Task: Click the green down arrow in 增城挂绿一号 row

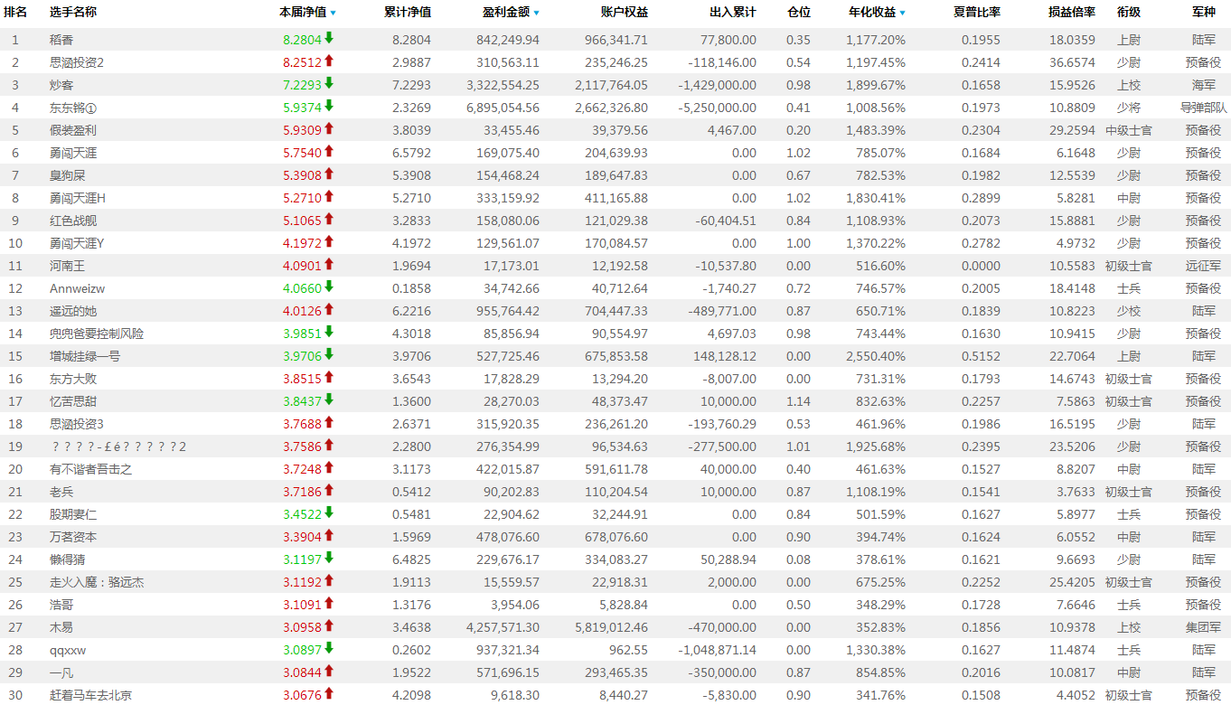Action: (x=329, y=354)
